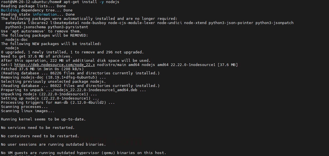Click the 'libcares2' package name

point(38,23)
